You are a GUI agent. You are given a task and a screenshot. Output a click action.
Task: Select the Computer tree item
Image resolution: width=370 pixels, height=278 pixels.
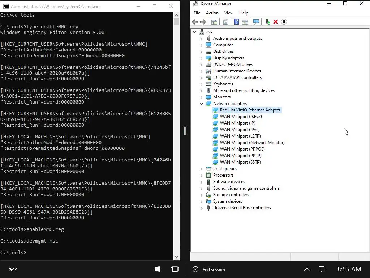223,45
